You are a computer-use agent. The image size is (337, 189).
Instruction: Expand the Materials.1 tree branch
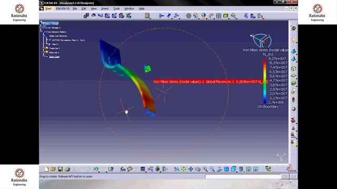point(44,52)
